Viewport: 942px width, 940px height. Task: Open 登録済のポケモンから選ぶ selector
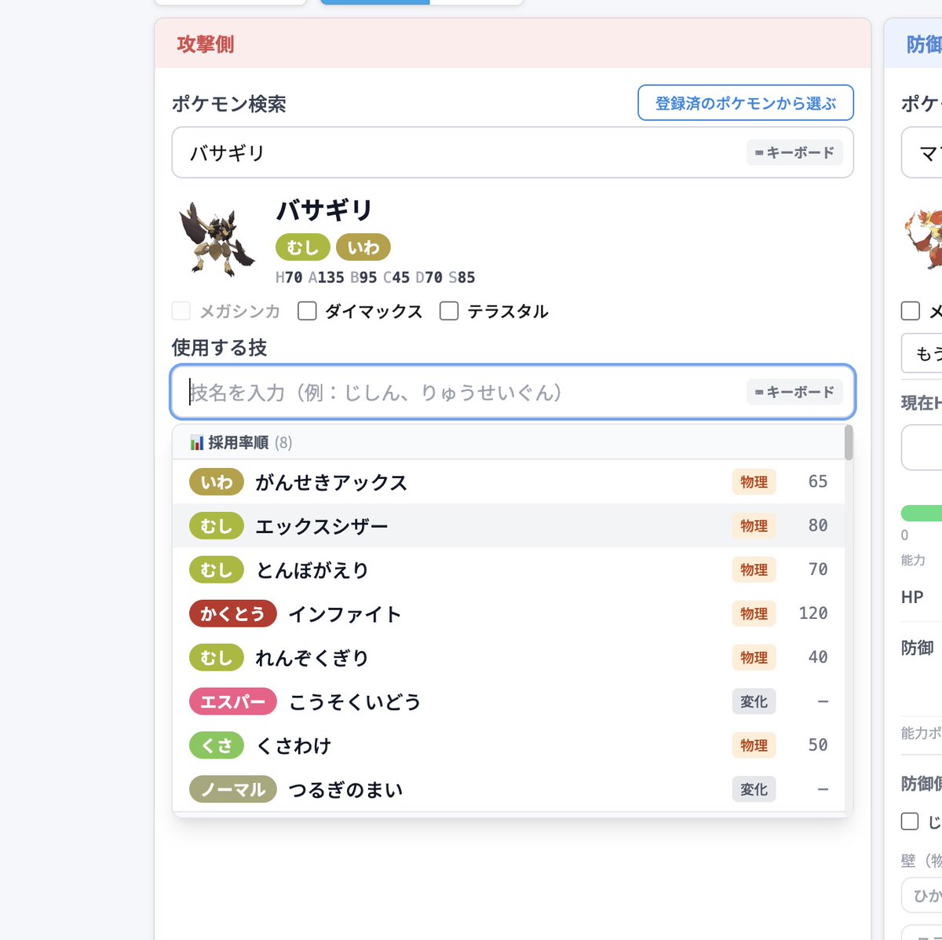(x=746, y=103)
